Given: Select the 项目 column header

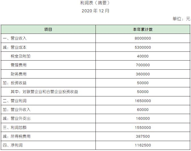Looking at the screenshot, I should coord(48,29).
